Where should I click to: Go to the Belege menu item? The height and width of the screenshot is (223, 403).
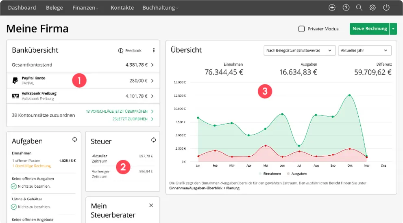(54, 8)
